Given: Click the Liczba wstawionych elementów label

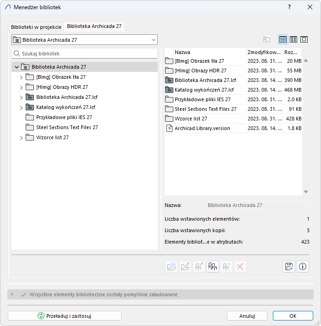Looking at the screenshot, I should (202, 219).
